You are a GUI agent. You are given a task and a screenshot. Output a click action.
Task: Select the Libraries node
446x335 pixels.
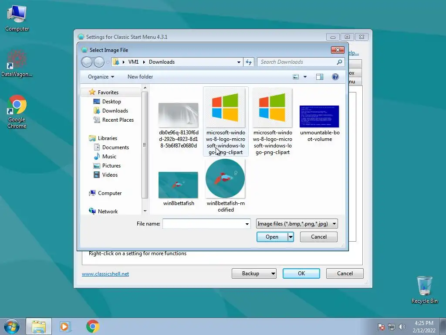click(x=107, y=138)
